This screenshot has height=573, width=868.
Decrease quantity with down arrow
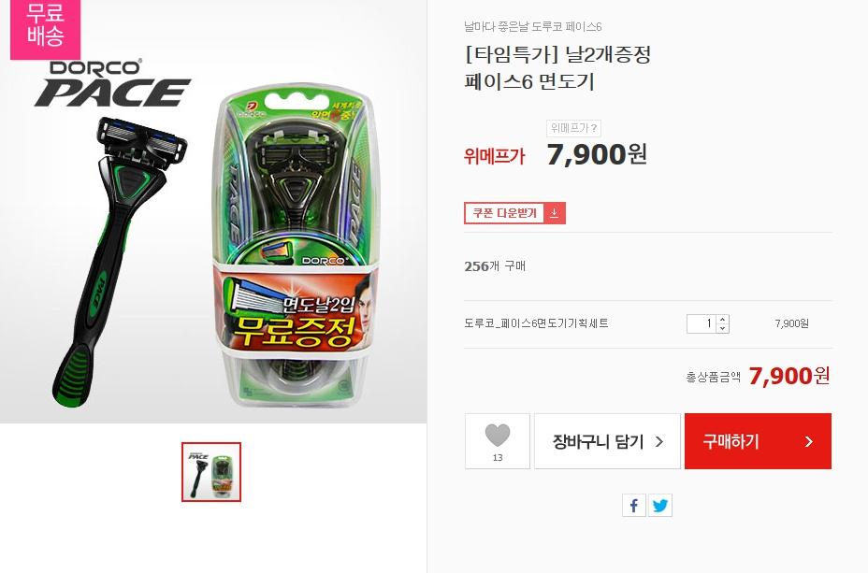click(x=722, y=328)
